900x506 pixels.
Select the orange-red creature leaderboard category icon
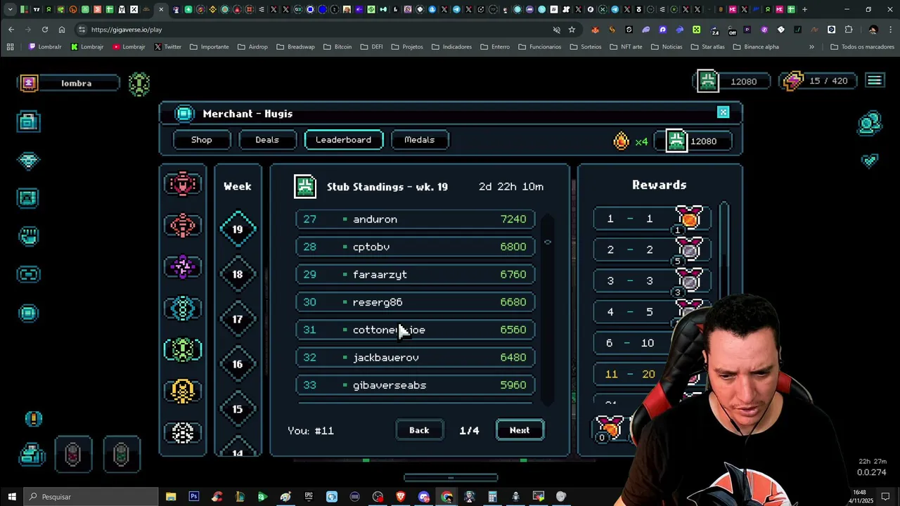(x=183, y=225)
